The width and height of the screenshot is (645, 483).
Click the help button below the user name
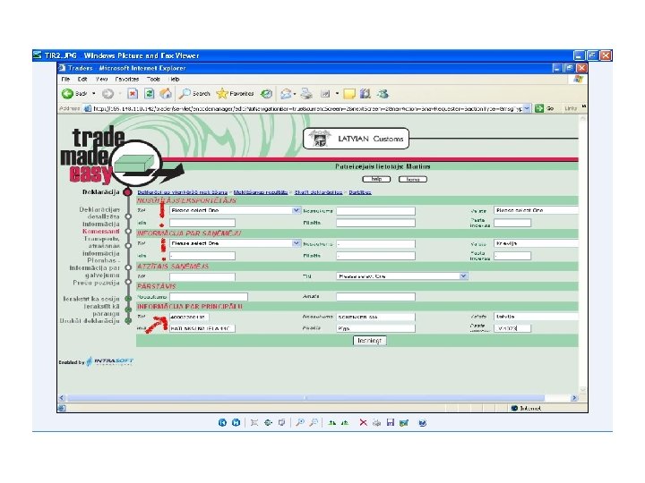376,179
